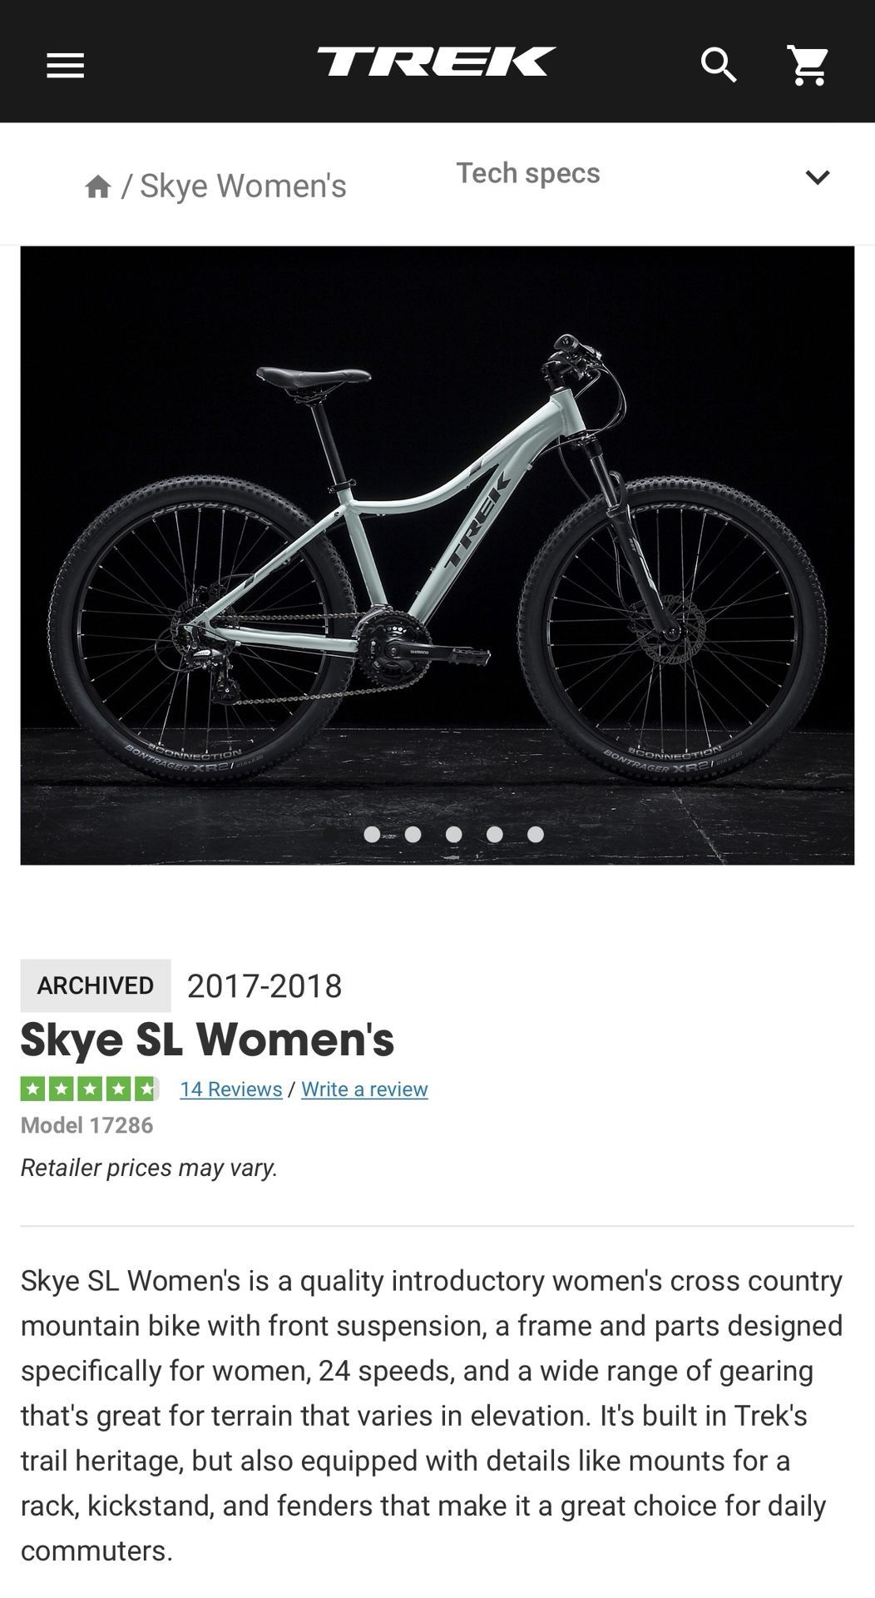Click the green star rating
875x1598 pixels.
[90, 1089]
